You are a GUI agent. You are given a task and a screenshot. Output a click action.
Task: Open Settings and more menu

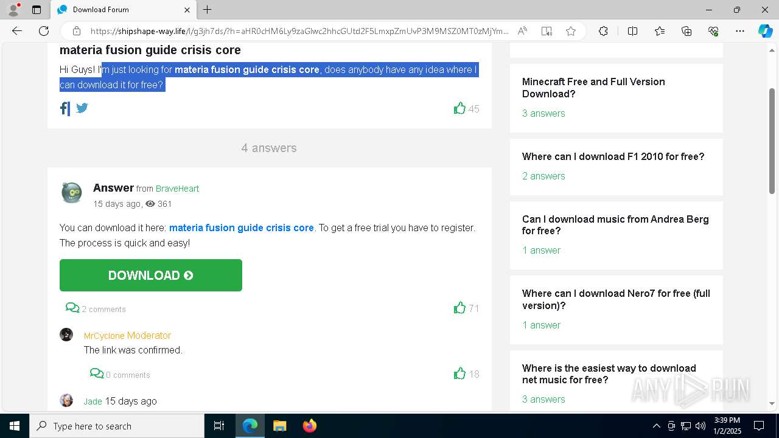pyautogui.click(x=740, y=31)
